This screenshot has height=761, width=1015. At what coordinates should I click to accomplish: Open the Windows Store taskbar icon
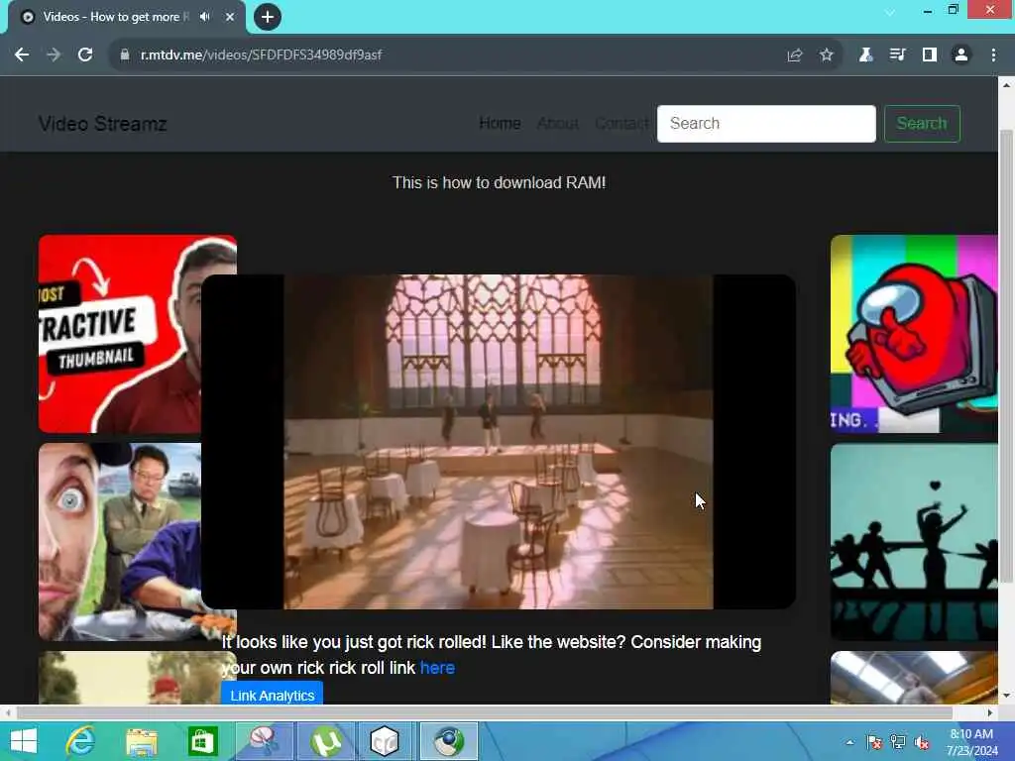[202, 741]
